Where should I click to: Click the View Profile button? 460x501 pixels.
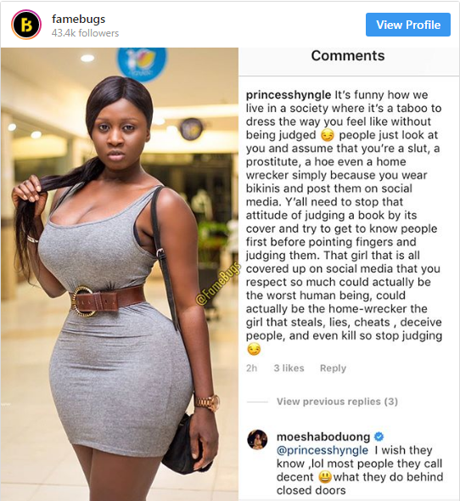pyautogui.click(x=408, y=25)
